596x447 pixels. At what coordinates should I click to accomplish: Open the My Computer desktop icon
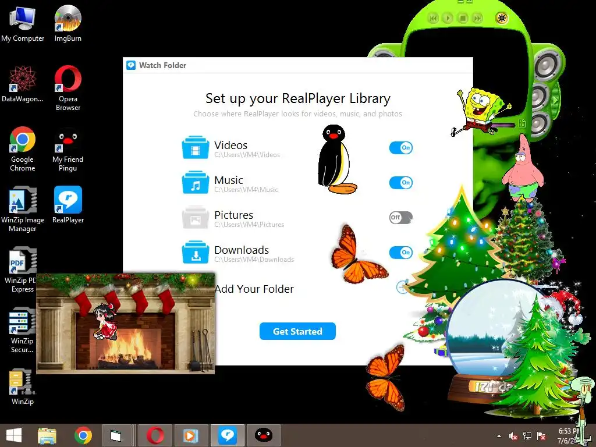point(23,23)
